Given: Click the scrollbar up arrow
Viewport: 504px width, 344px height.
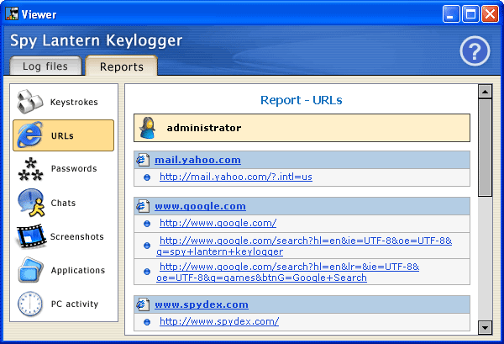Looking at the screenshot, I should (485, 92).
